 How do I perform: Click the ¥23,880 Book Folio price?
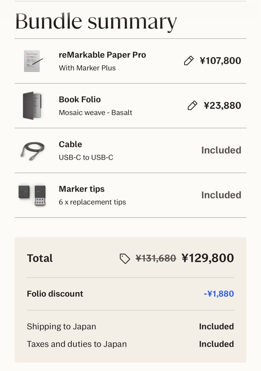click(222, 105)
